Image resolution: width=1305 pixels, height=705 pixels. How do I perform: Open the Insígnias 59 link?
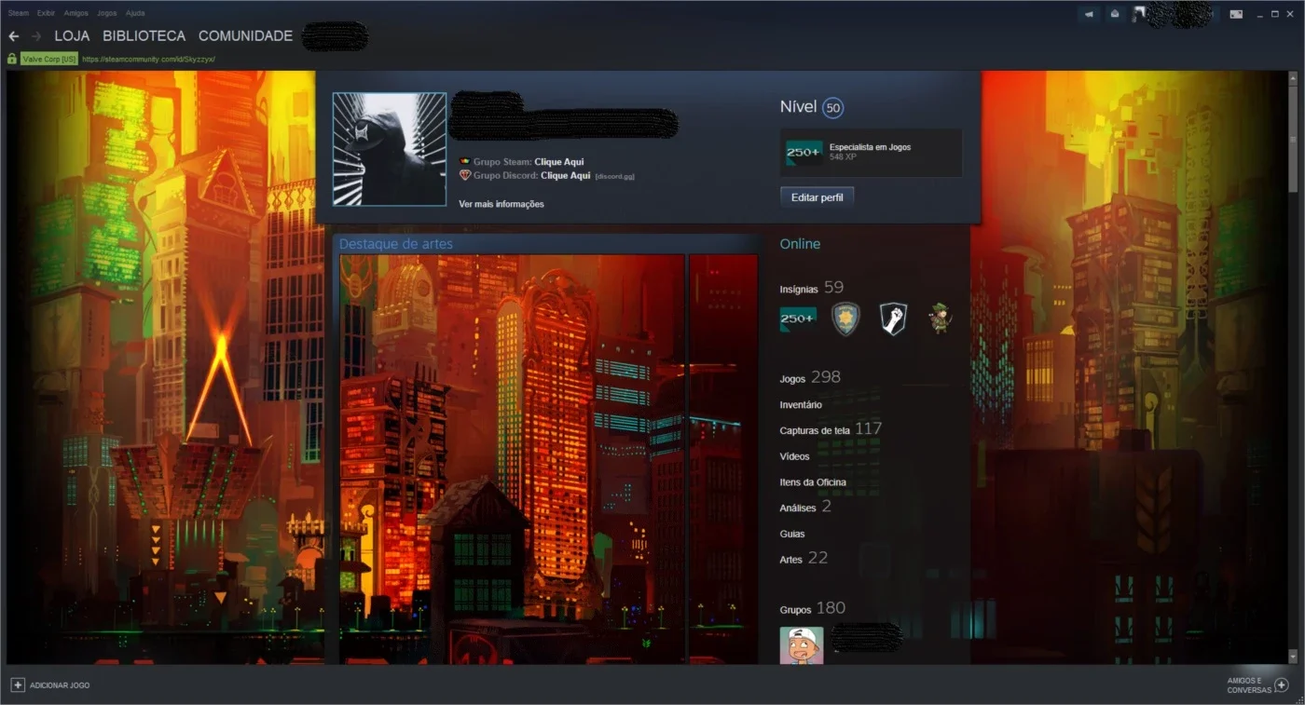811,288
